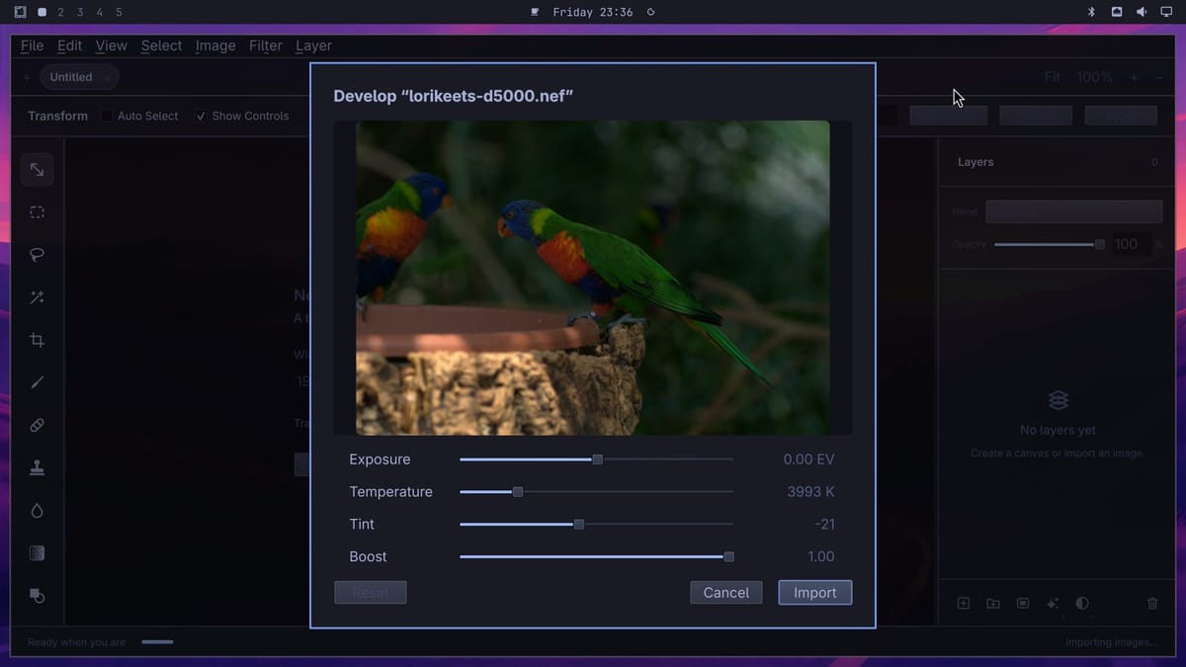The image size is (1186, 667).
Task: Open the Blend mode dropdown
Action: pos(1074,211)
